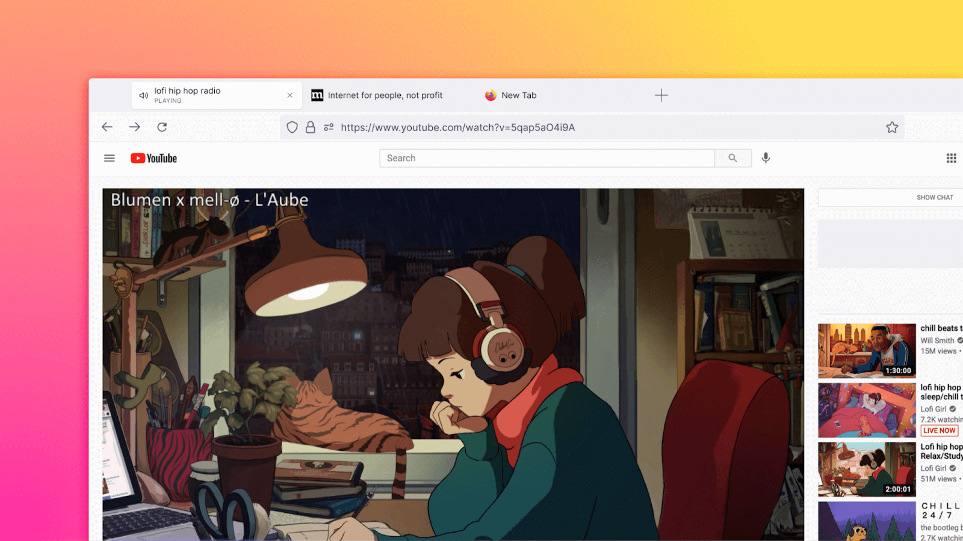Viewport: 963px width, 541px height.
Task: Open site permissions next to the padlock
Action: coord(329,127)
